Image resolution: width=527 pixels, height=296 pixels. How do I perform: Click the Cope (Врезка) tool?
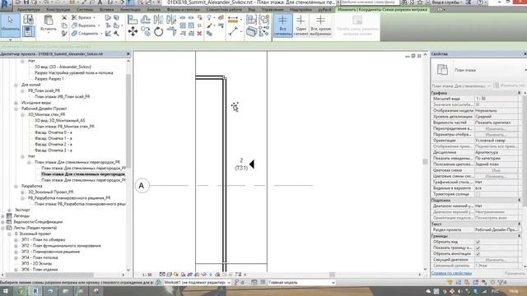click(x=82, y=17)
